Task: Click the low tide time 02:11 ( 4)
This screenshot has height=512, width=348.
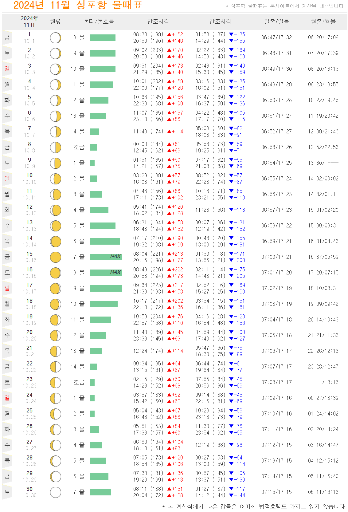Action: [x=210, y=270]
